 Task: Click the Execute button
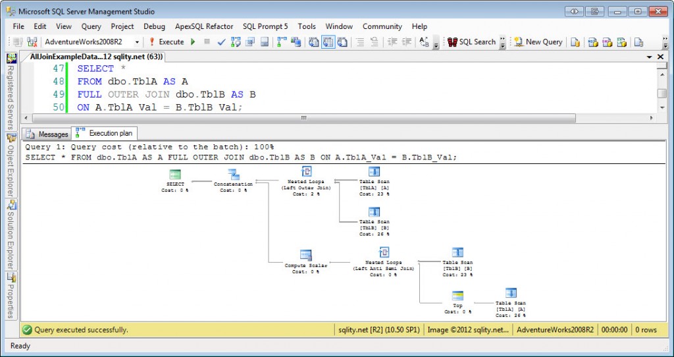pyautogui.click(x=167, y=41)
